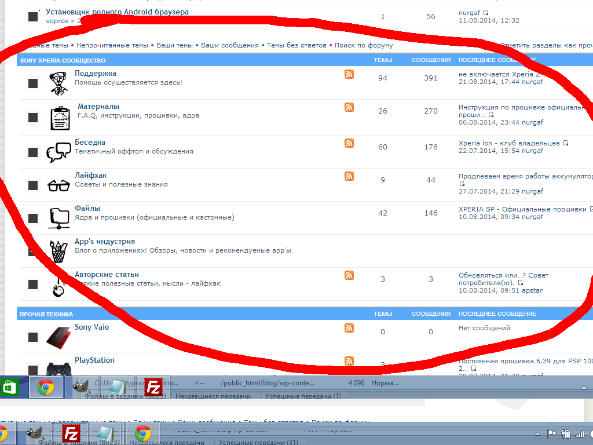This screenshot has height=445, width=593.
Task: Open the Темы без ответов link
Action: click(296, 45)
